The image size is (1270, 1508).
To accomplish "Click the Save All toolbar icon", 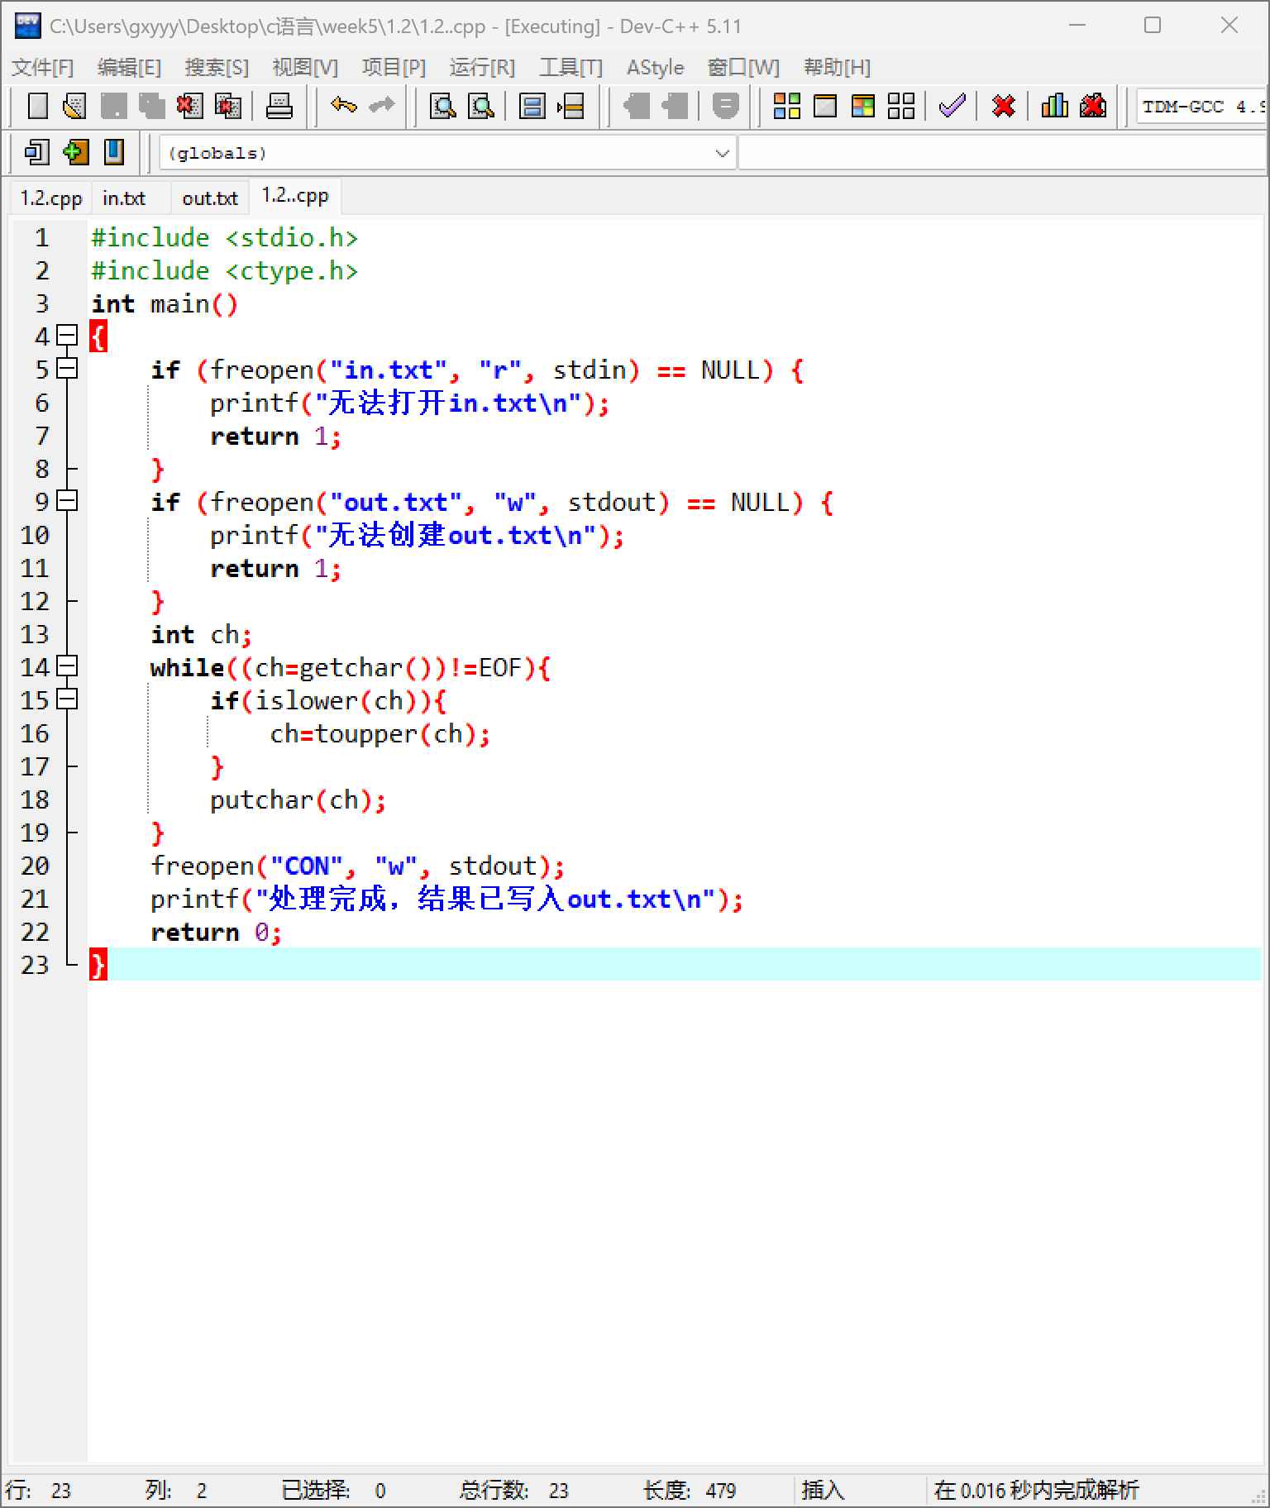I will click(x=152, y=106).
